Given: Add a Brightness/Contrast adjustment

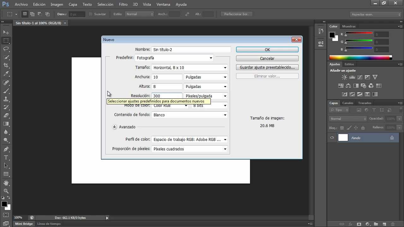Looking at the screenshot, I should tap(345, 77).
